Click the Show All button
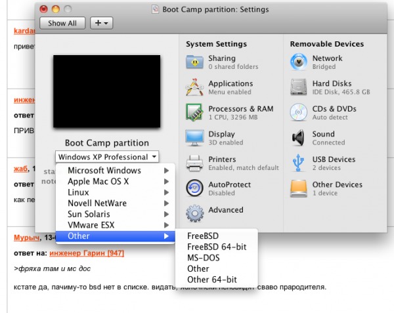Viewport: 394px width, 313px height. (x=62, y=23)
